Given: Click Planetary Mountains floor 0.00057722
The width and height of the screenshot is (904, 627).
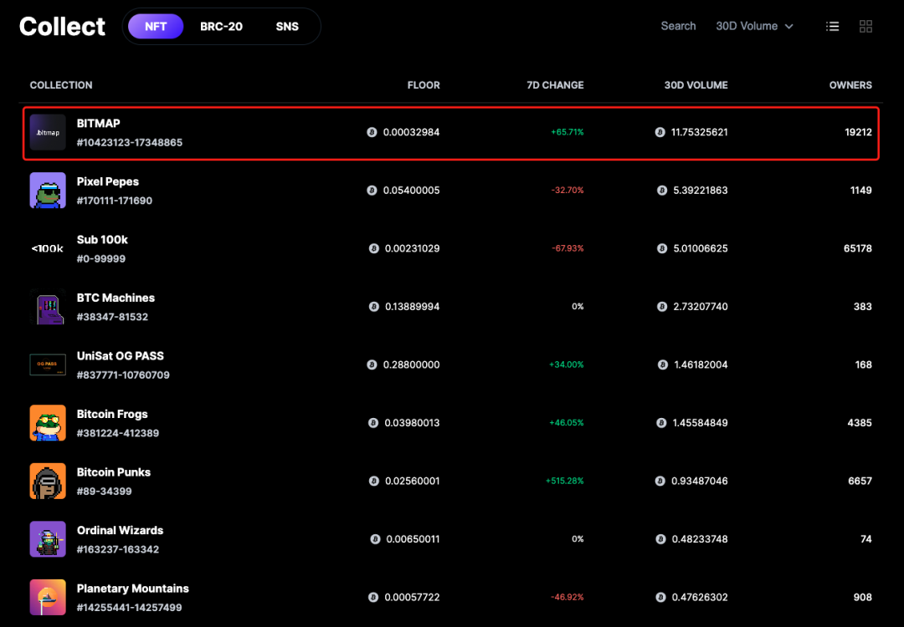Looking at the screenshot, I should click(412, 598).
